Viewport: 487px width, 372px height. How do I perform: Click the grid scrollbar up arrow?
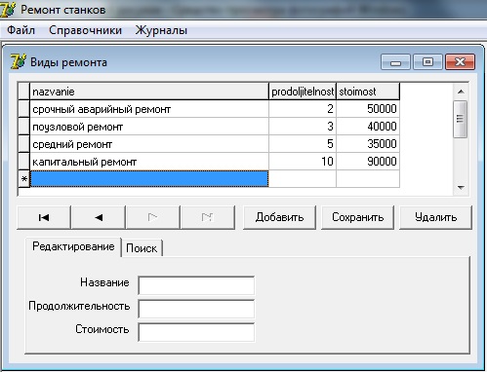tap(461, 92)
